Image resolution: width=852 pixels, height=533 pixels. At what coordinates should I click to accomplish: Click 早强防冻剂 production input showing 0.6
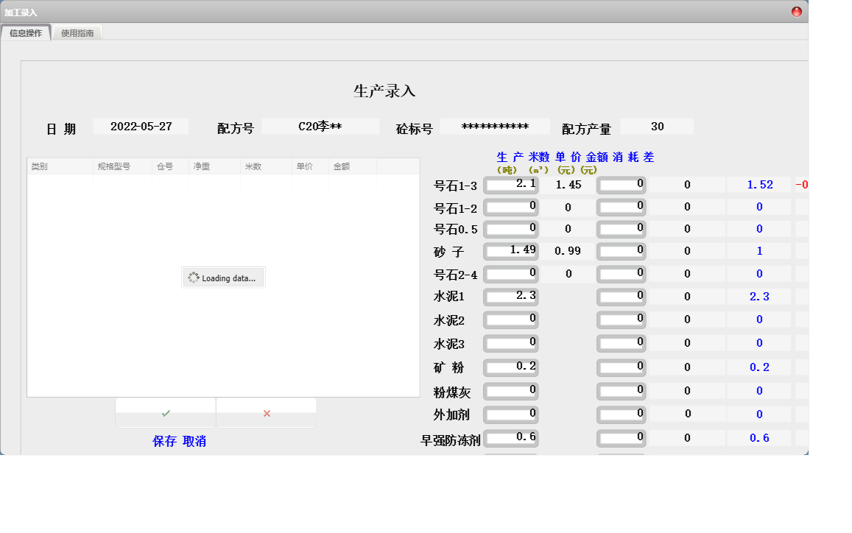[x=511, y=438]
